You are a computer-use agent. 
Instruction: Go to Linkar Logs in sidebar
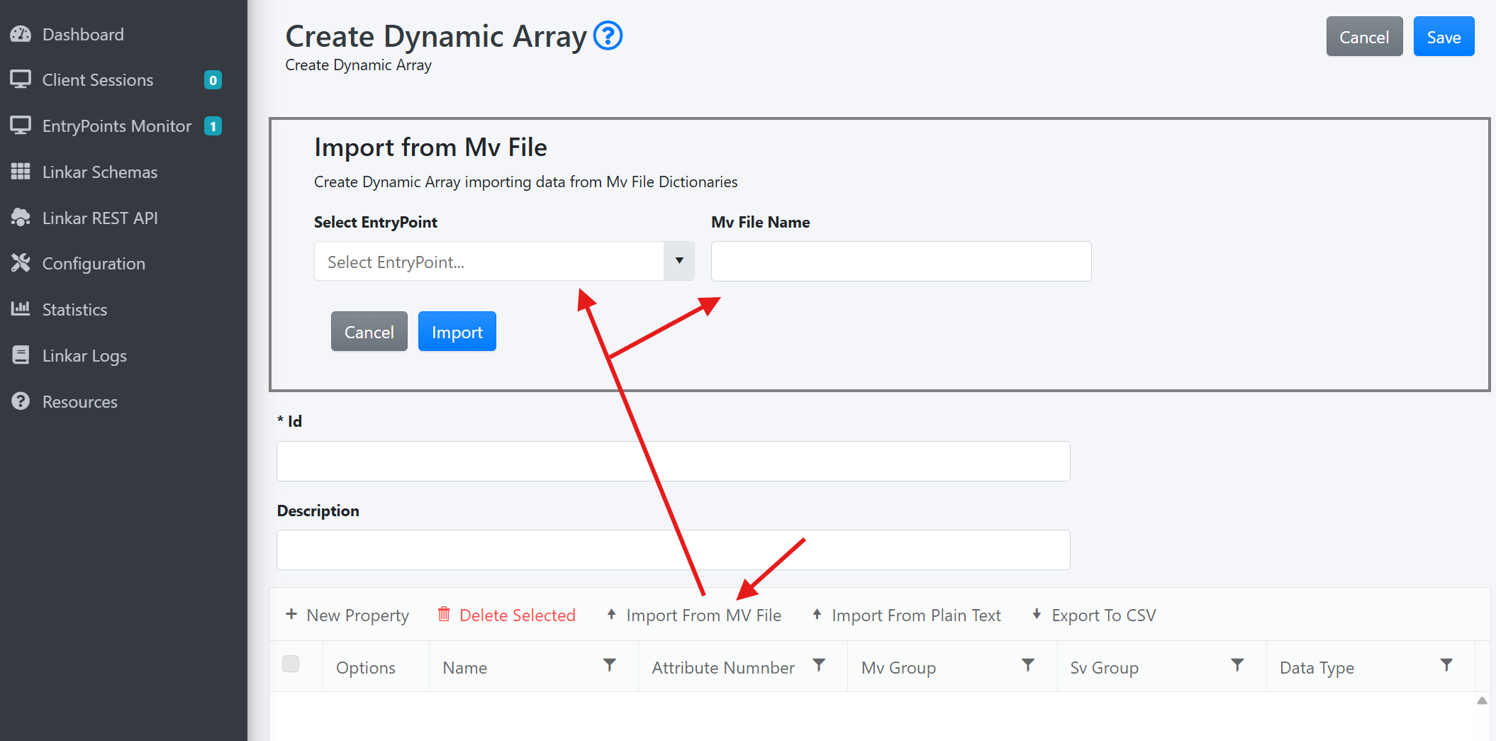click(84, 355)
